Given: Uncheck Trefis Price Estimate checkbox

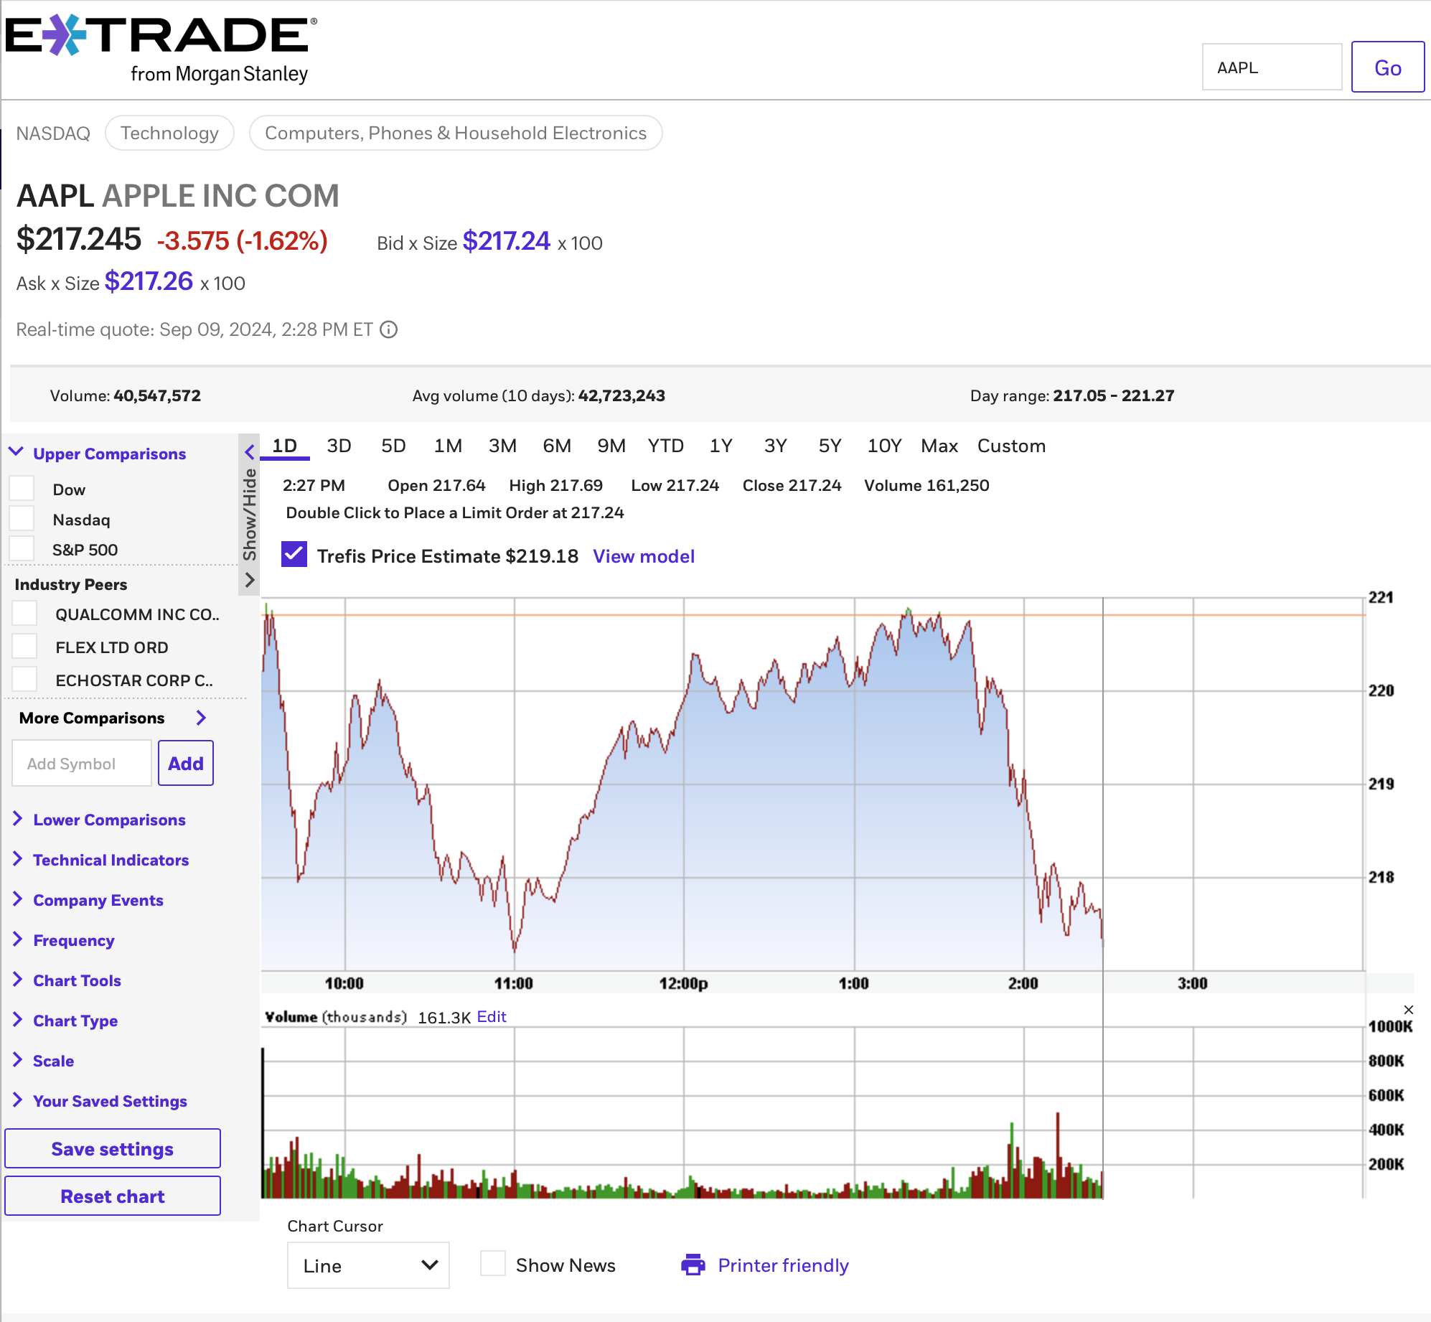Looking at the screenshot, I should [x=294, y=555].
